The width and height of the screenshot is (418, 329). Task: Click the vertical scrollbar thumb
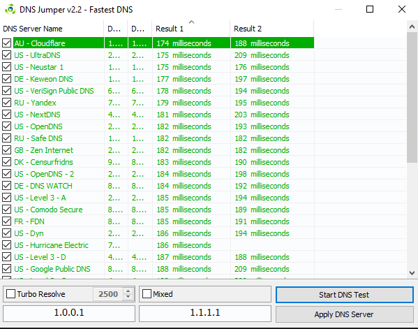tap(412, 97)
